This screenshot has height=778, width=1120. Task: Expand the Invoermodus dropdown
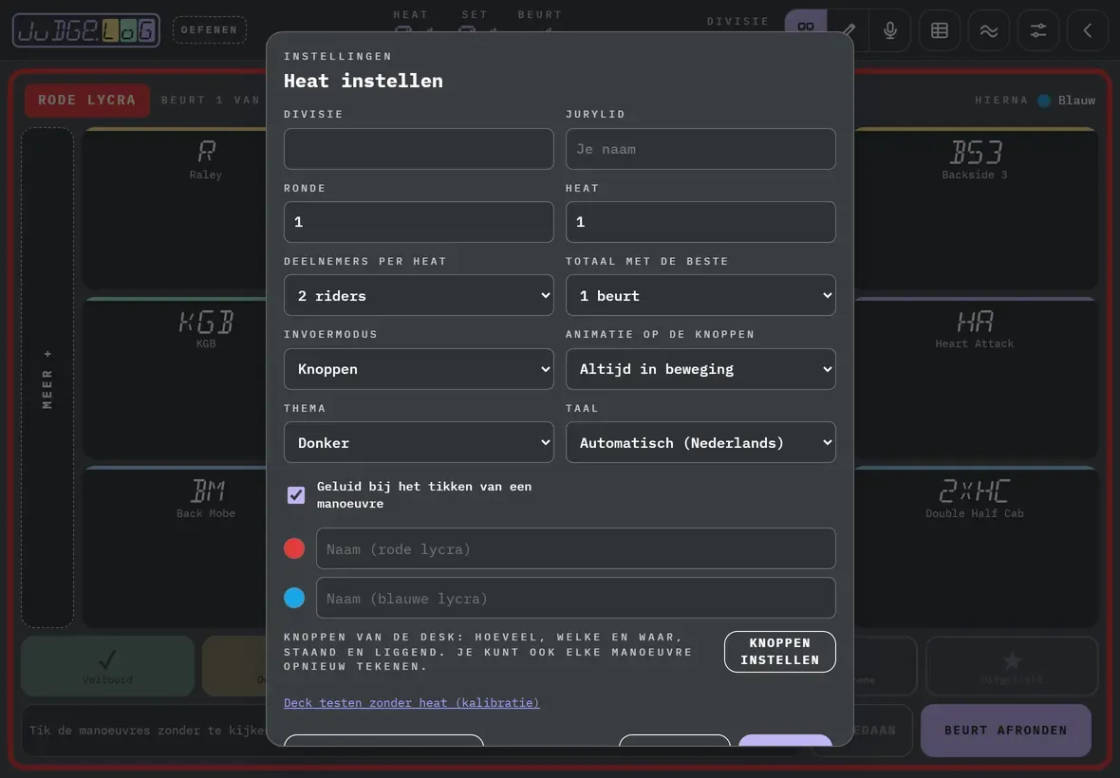[419, 369]
